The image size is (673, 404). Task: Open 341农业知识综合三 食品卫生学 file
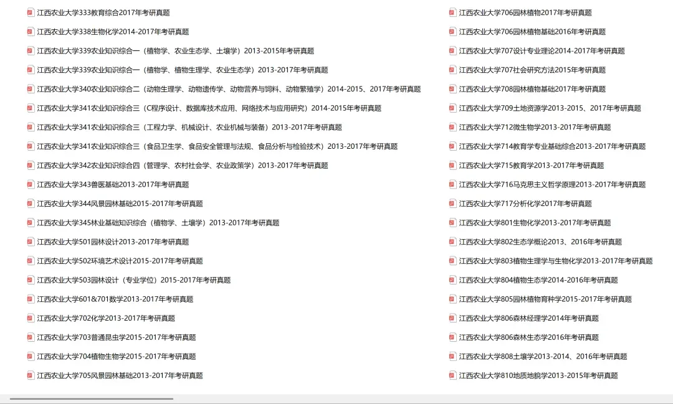[217, 146]
